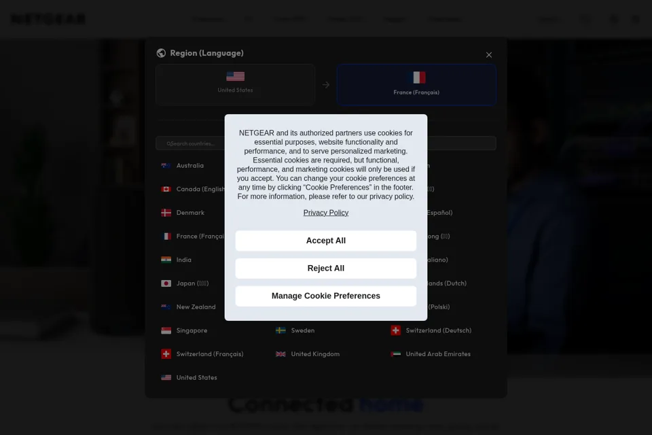The image size is (652, 435).
Task: Accept all cookies
Action: (325, 241)
